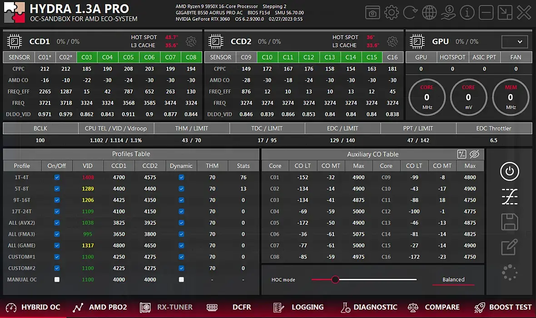
Task: Switch to AMD PBO2 tab
Action: [100, 307]
